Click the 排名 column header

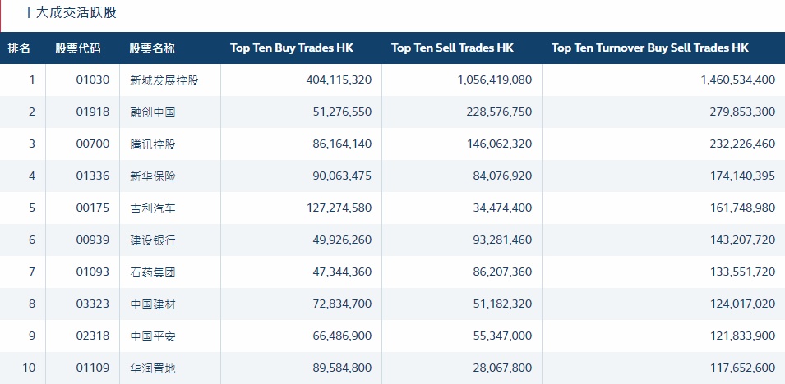(x=20, y=48)
